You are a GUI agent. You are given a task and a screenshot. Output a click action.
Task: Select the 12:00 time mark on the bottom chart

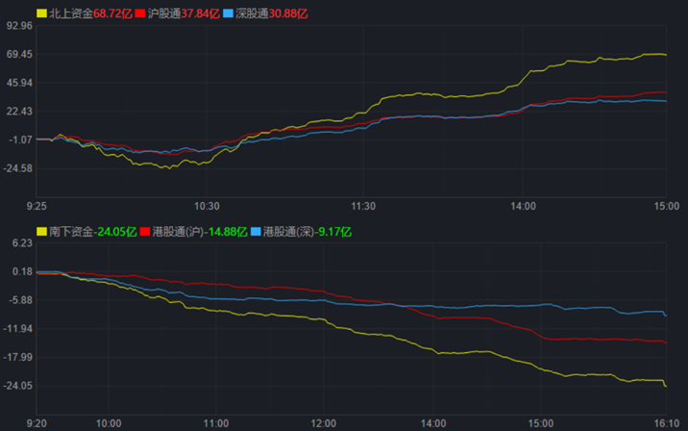[324, 422]
